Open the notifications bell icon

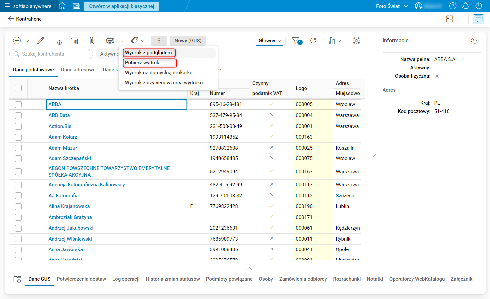[x=466, y=6]
